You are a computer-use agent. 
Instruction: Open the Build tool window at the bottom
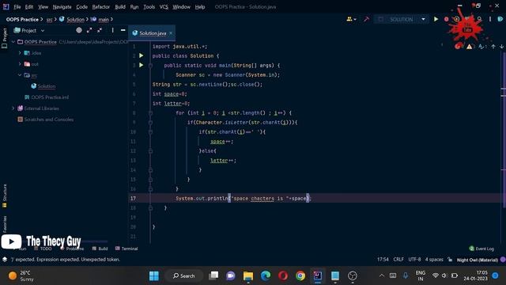[x=100, y=249]
